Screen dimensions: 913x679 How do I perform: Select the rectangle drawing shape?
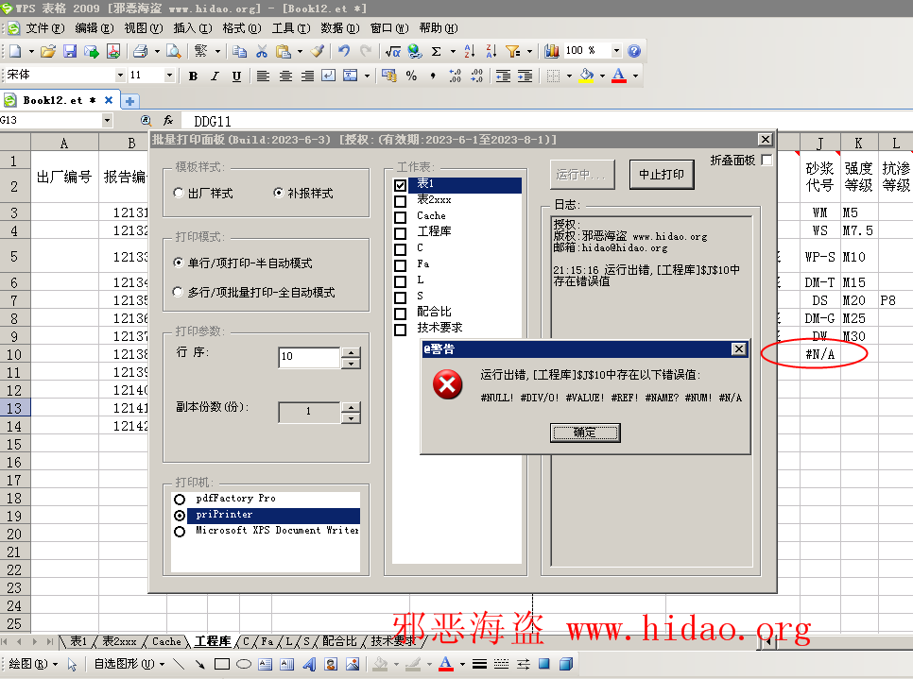(222, 664)
